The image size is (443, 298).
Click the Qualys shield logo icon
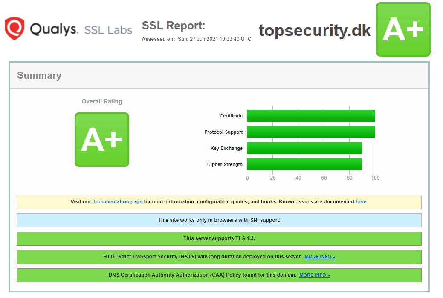(14, 29)
